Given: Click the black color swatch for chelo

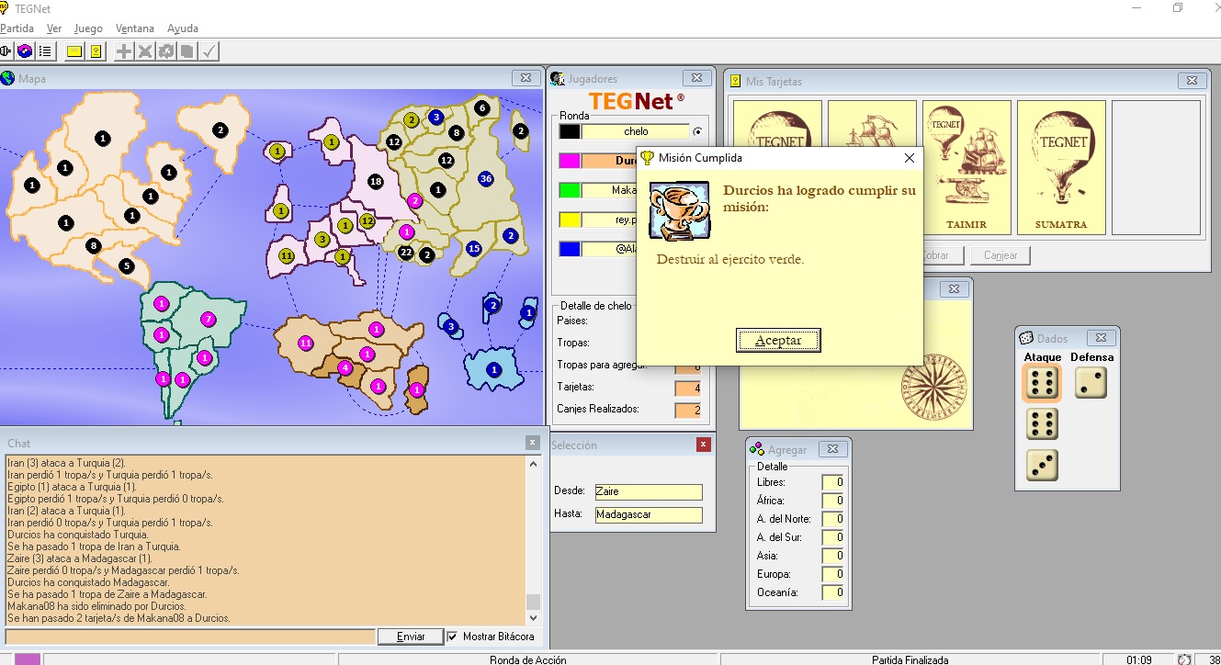Looking at the screenshot, I should pyautogui.click(x=570, y=131).
